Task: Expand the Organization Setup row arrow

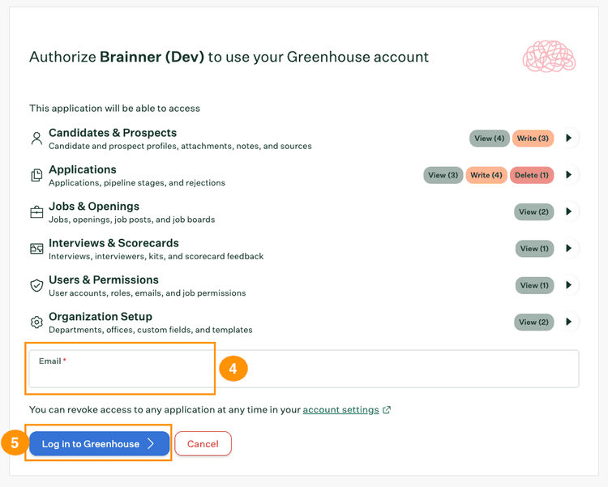Action: (x=569, y=322)
